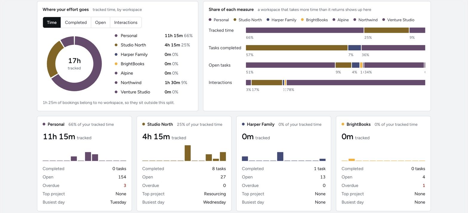Click the Studio North legend dot in the donut list
The image size is (468, 213).
click(116, 45)
